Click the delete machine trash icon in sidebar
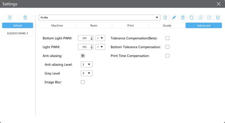Screen dimensions: 225x123 (x=25, y=18)
